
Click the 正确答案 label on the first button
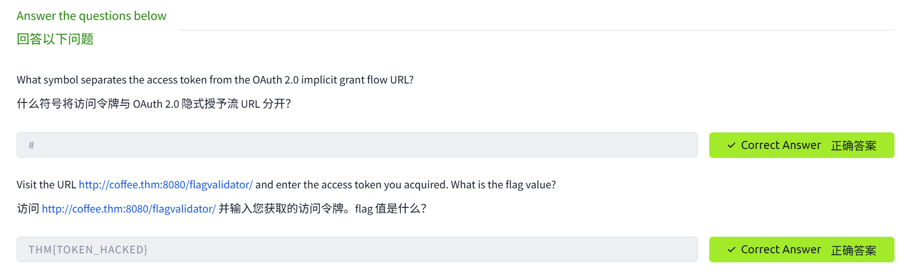853,146
